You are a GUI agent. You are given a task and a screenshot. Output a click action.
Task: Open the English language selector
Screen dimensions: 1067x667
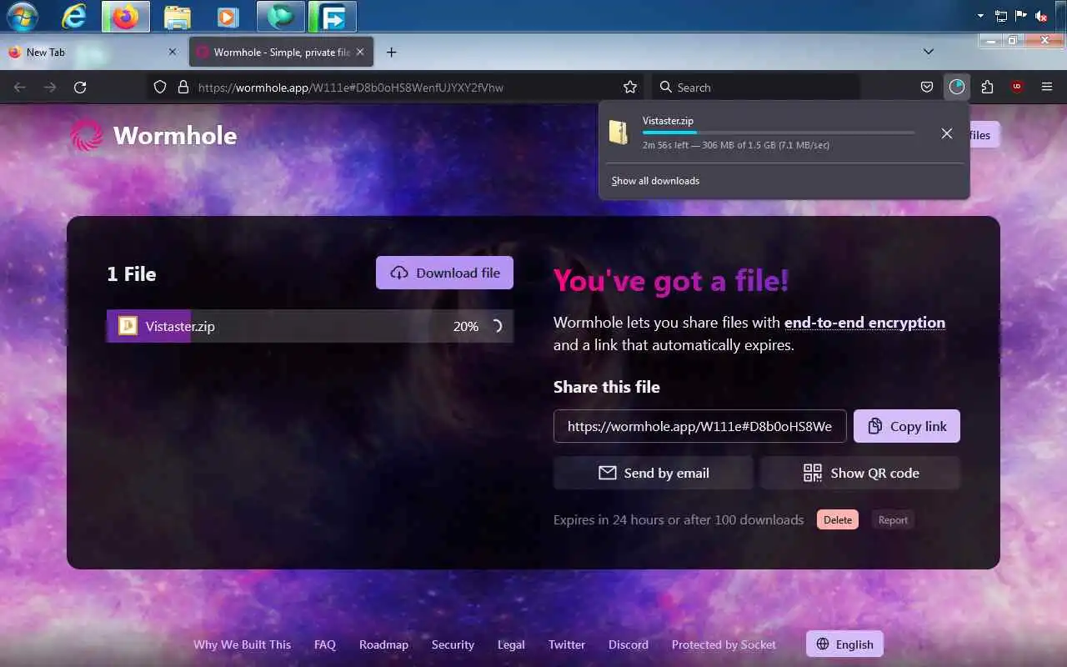coord(844,644)
